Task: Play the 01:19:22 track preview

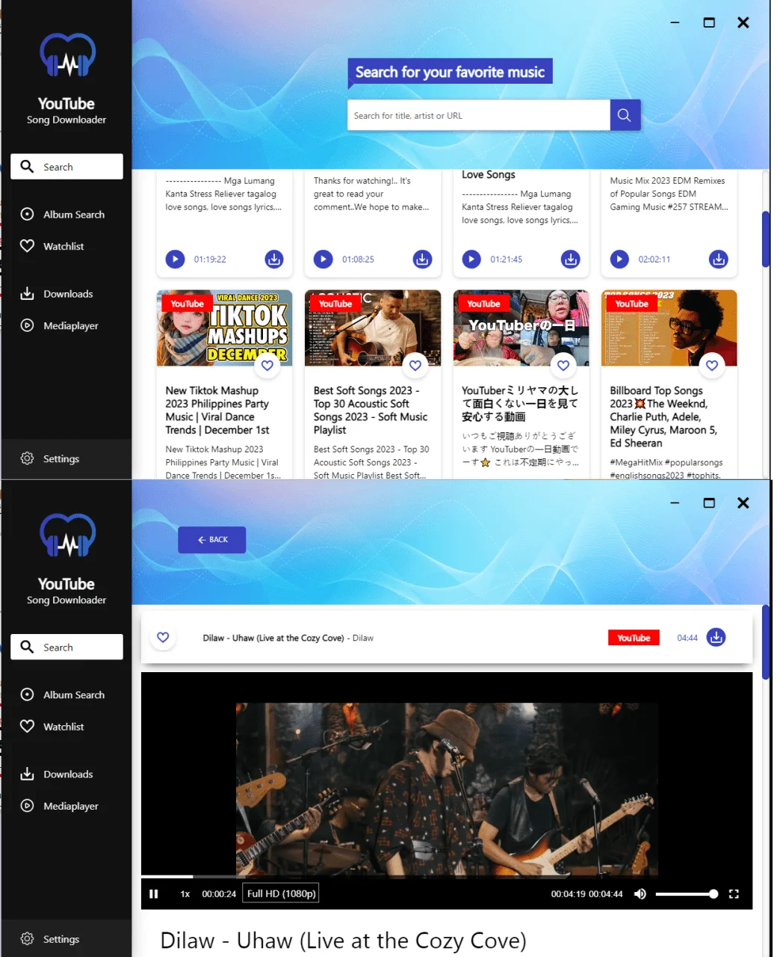Action: point(175,259)
